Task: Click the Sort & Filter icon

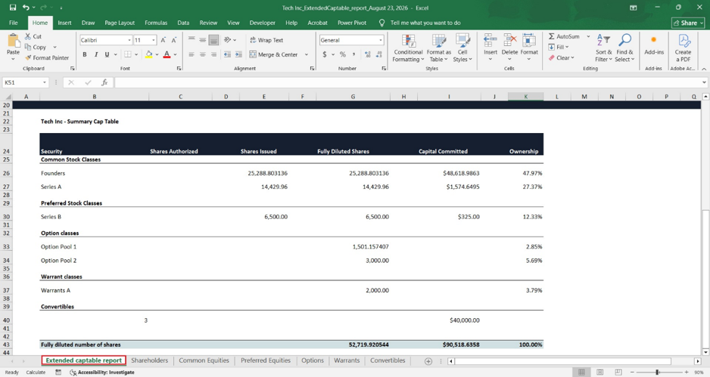Action: click(603, 40)
